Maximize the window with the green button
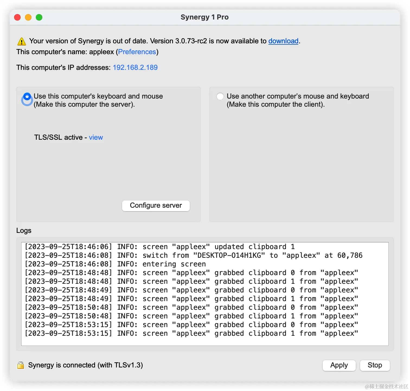This screenshot has width=410, height=391. tap(39, 17)
